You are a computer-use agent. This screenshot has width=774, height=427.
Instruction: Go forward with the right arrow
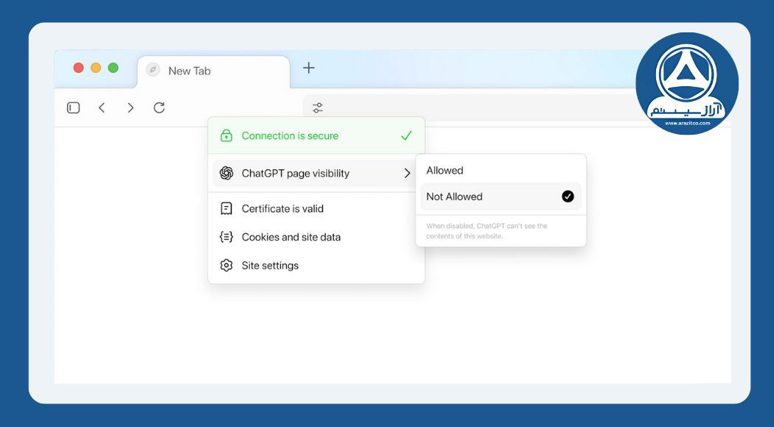130,107
